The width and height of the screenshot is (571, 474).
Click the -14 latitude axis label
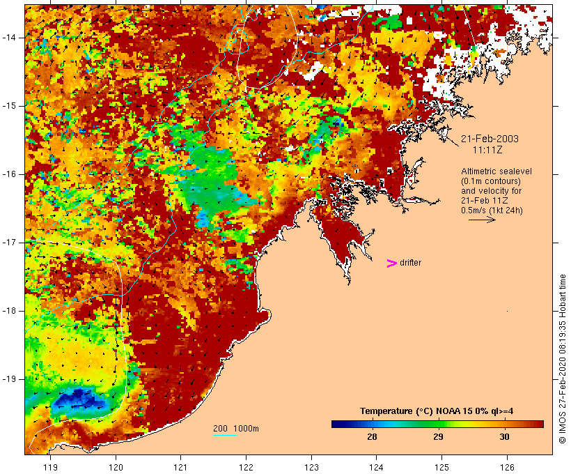coord(9,38)
